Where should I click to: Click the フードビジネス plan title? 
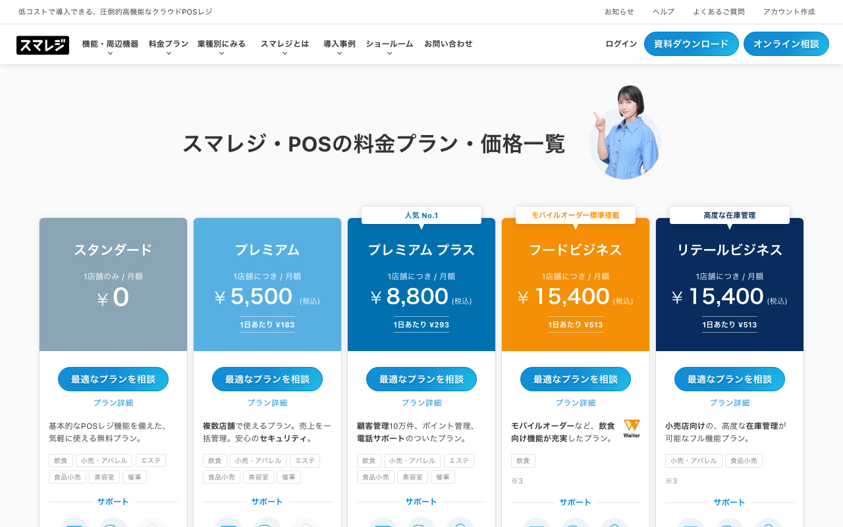pyautogui.click(x=576, y=250)
